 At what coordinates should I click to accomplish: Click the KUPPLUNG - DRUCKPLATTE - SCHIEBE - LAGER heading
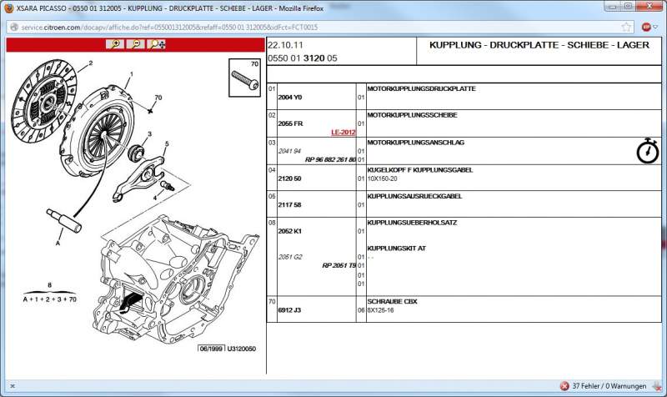539,45
